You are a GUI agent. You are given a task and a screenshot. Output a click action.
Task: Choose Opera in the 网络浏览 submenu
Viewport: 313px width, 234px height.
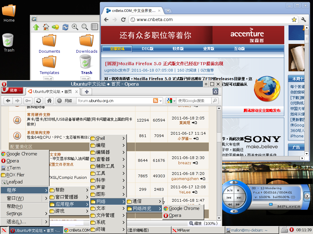coord(183,215)
